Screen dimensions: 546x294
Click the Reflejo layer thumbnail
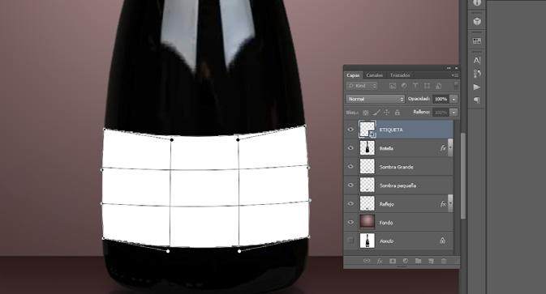(367, 203)
